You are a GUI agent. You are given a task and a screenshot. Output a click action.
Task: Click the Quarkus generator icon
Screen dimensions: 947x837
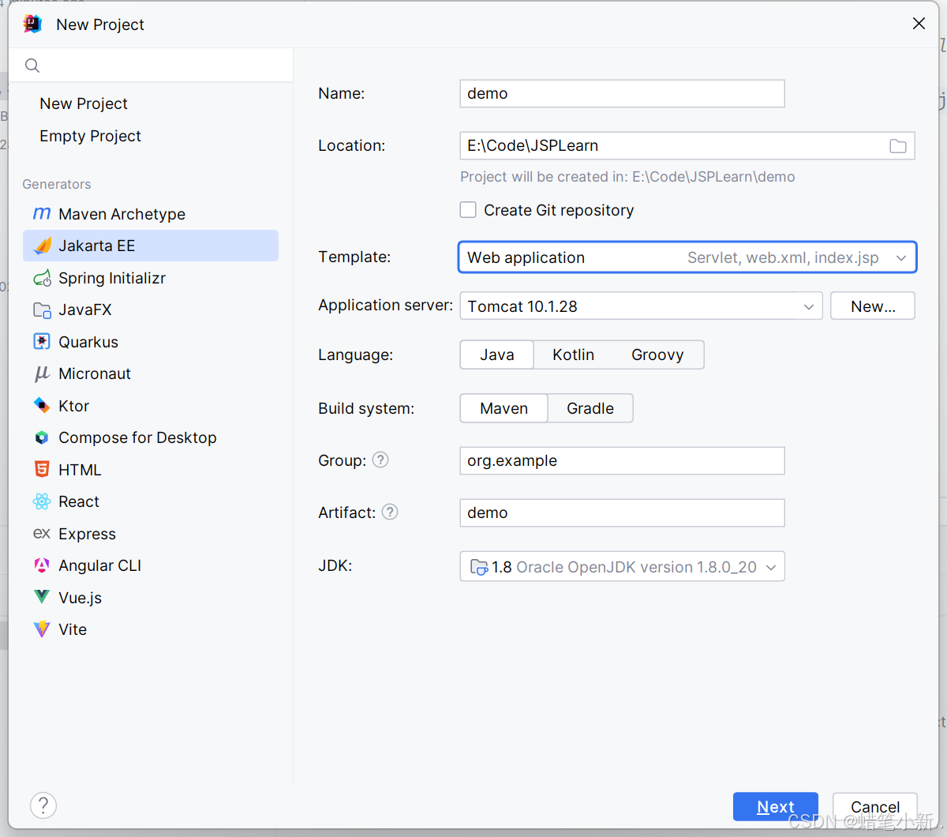pos(42,342)
